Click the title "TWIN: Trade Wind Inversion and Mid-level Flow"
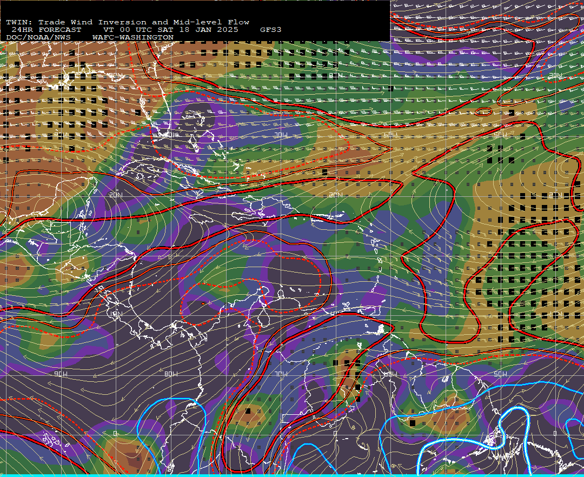 click(x=128, y=22)
